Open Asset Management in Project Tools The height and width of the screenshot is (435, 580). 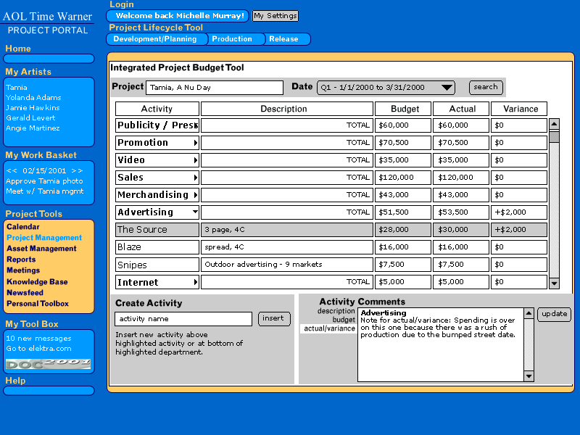pyautogui.click(x=41, y=249)
